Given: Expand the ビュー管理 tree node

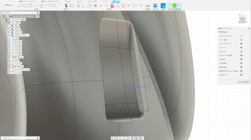Looking at the screenshot, I should click(6, 22).
